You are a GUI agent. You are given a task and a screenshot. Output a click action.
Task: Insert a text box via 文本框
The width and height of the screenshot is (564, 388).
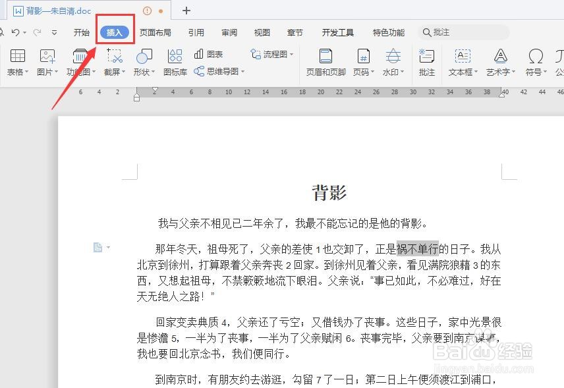(463, 63)
